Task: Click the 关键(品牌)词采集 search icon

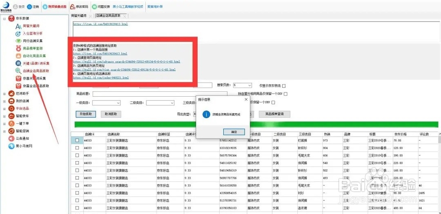Action: click(18, 64)
